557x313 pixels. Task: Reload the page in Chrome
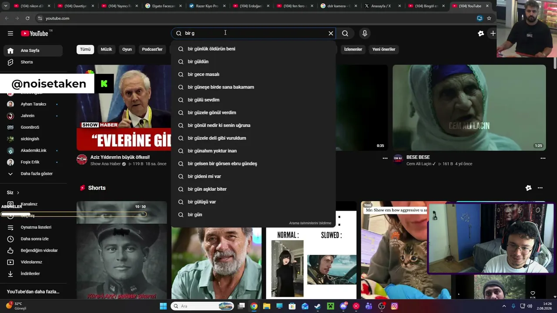click(27, 18)
